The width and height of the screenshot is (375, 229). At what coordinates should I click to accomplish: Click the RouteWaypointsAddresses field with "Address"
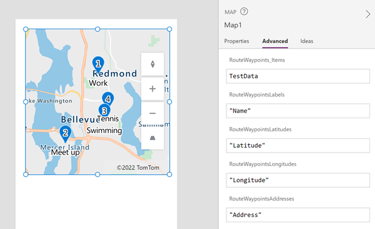pos(298,215)
